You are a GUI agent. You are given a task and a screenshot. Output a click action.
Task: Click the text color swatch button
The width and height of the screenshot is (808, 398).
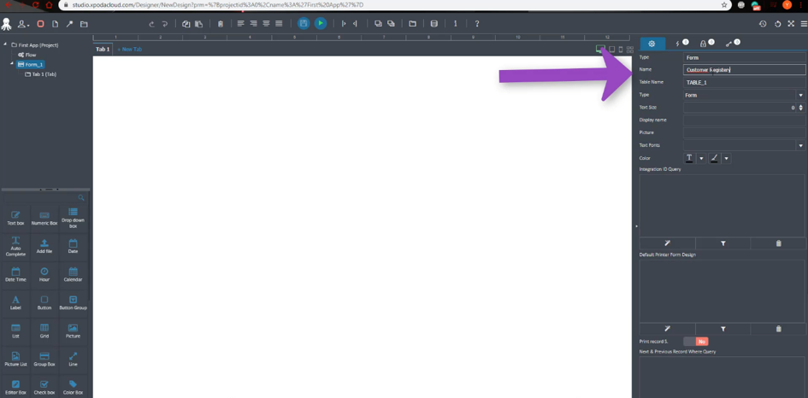click(689, 159)
